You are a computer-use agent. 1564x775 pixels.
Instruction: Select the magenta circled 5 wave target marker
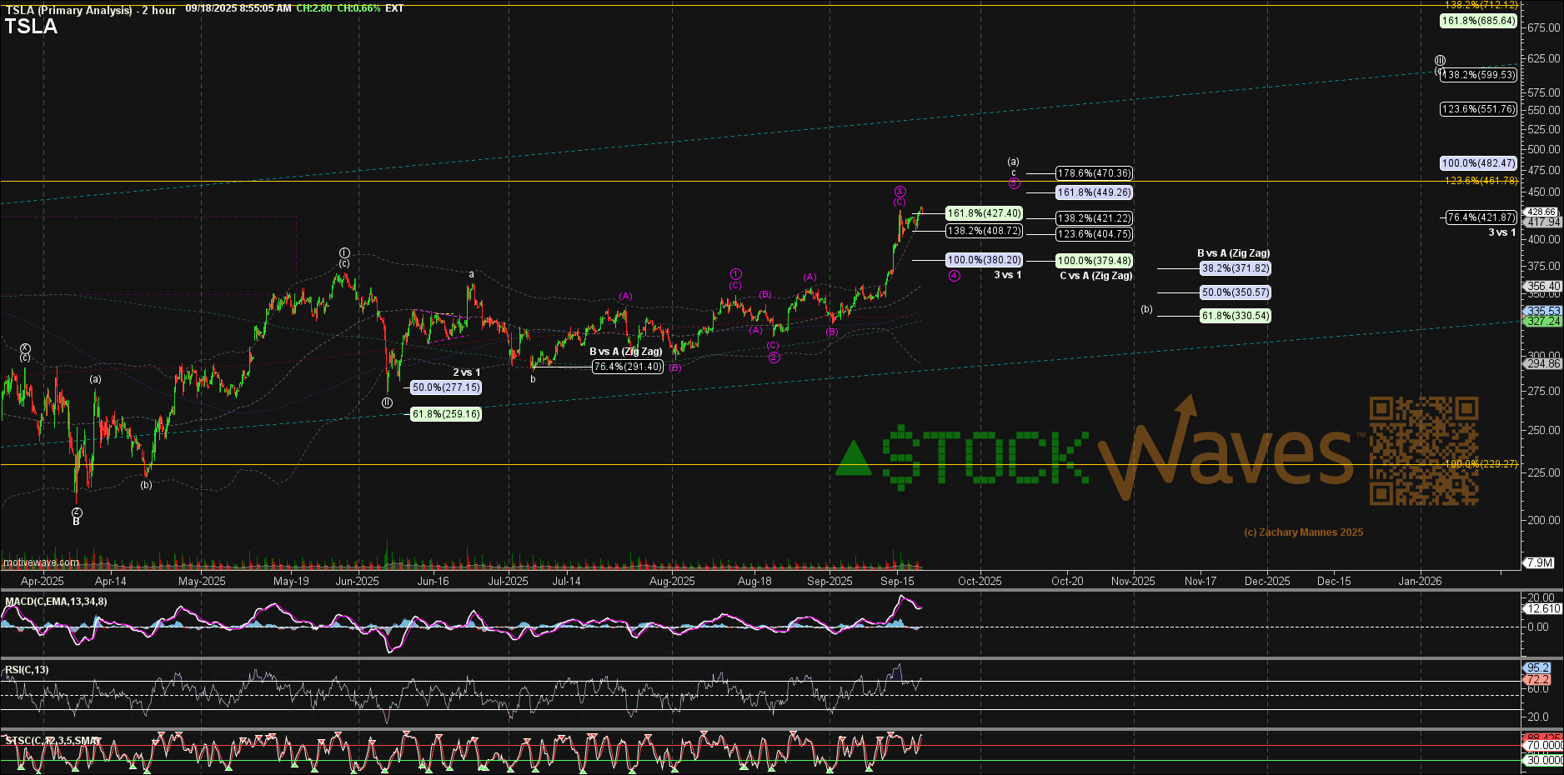click(1014, 183)
